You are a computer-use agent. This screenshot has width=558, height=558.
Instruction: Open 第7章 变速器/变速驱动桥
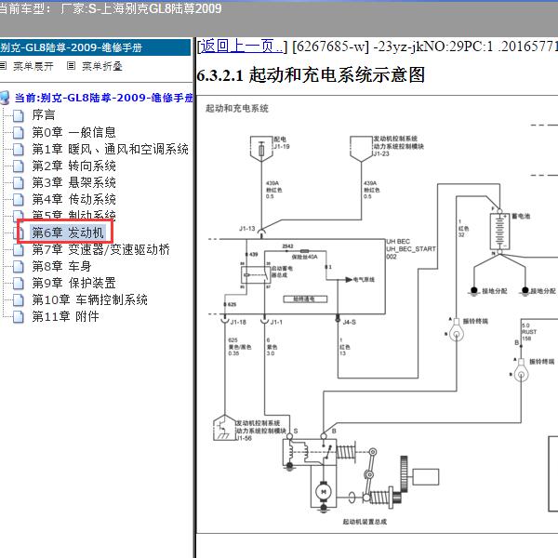click(100, 249)
